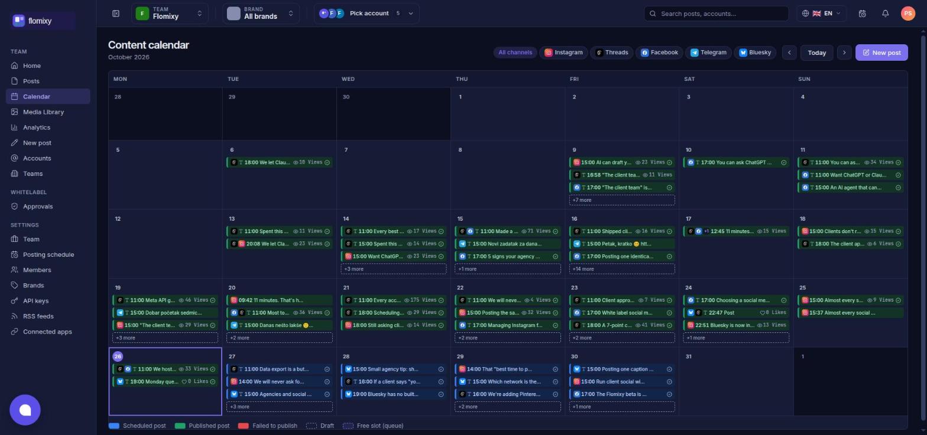The image size is (927, 435).
Task: Expand "+14 more" posts on October 16
Action: [621, 269]
